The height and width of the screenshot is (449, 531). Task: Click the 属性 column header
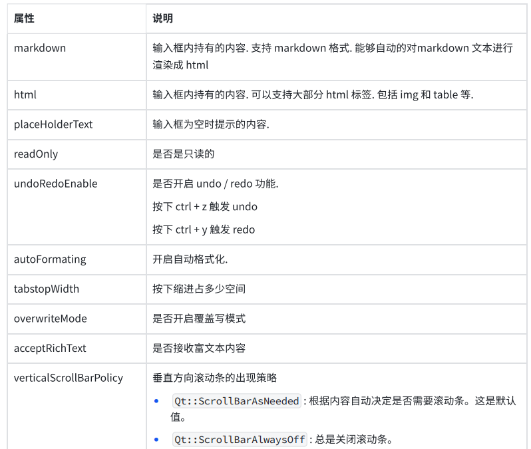[77, 19]
